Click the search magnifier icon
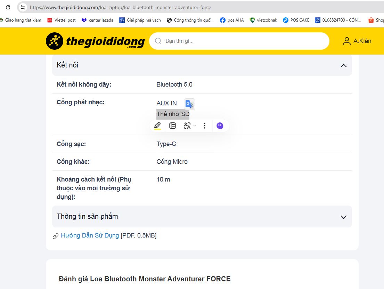384x289 pixels. (x=158, y=41)
